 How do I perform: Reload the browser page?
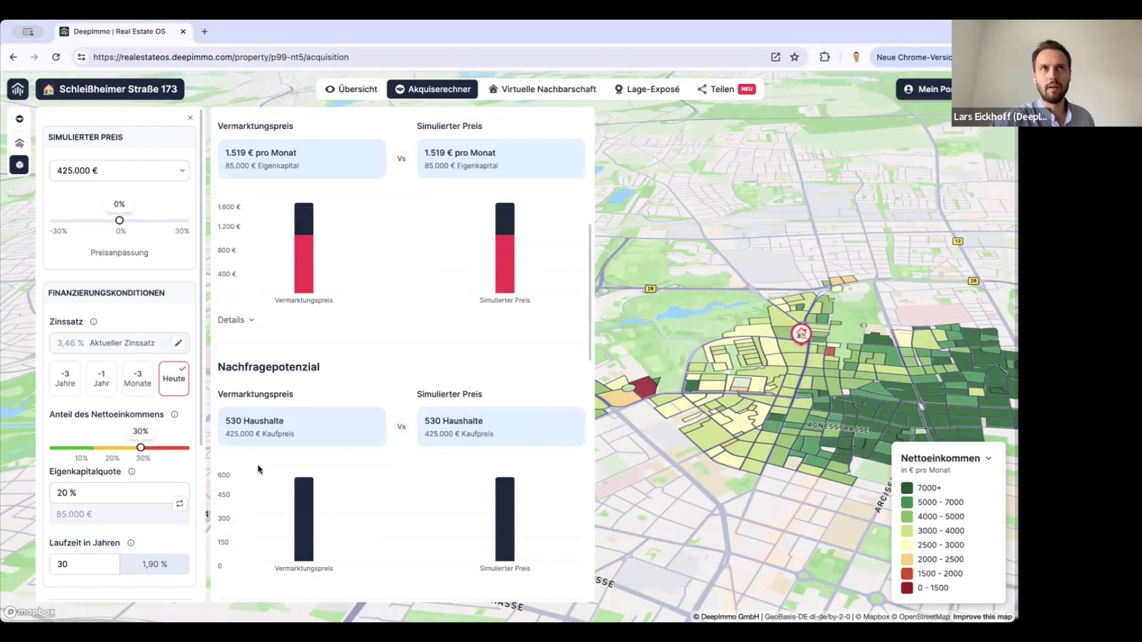56,57
